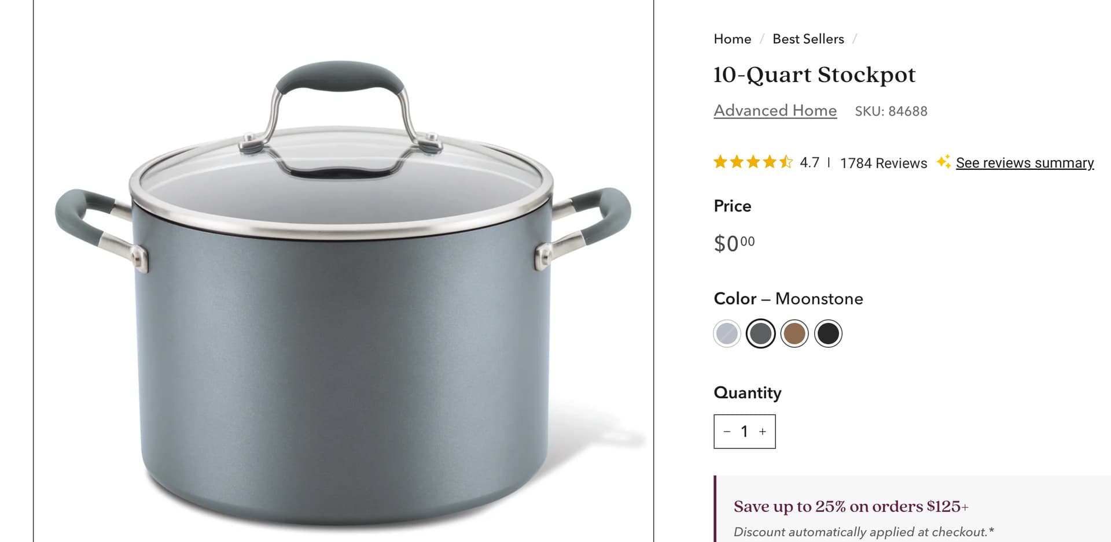The height and width of the screenshot is (542, 1111).
Task: Select the light silver color swatch
Action: (727, 333)
